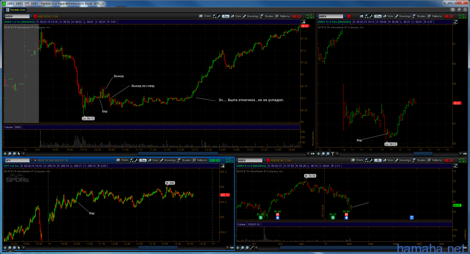Click the Share button in SPY chart
This screenshot has width=470, height=254.
[122, 160]
